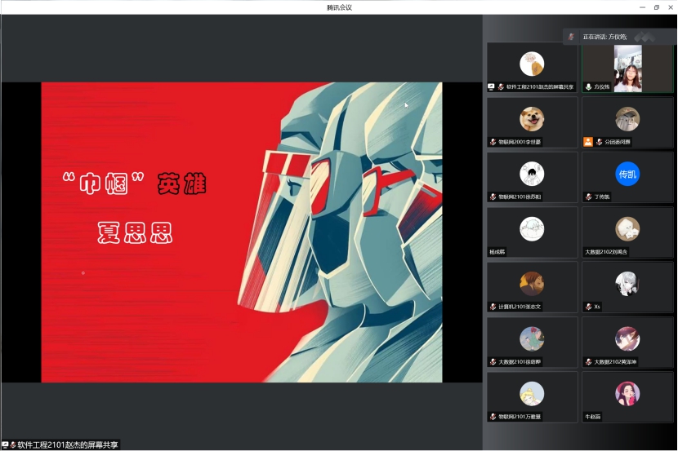
Task: Click muted mic icon in 软件工程2101 sharing tile
Action: (501, 86)
